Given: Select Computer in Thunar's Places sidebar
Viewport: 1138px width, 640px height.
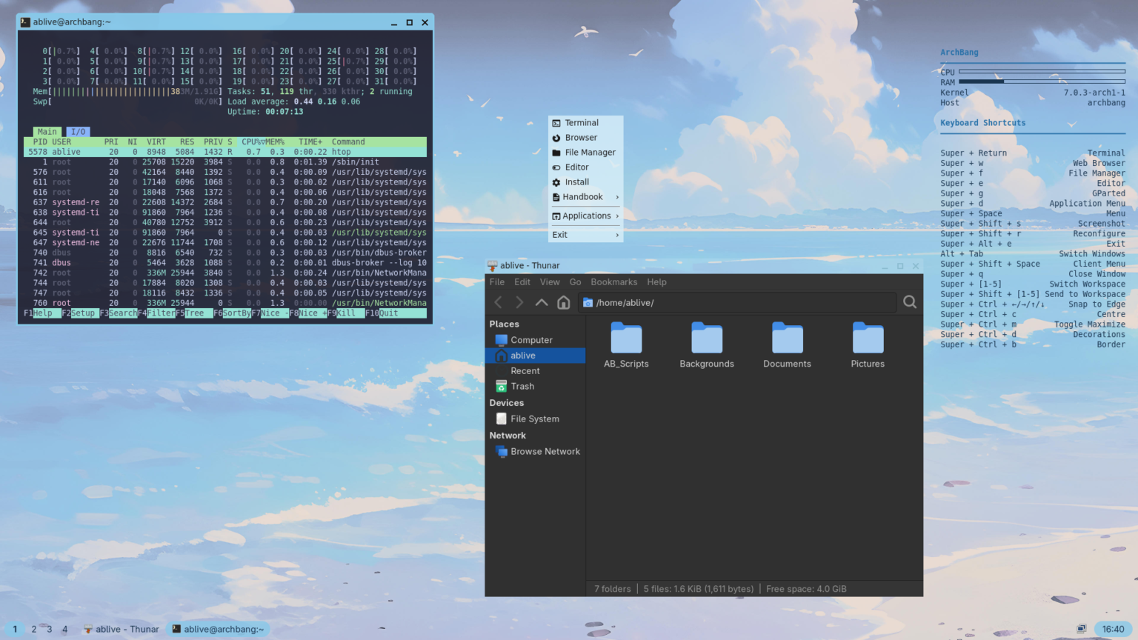Looking at the screenshot, I should (535, 340).
